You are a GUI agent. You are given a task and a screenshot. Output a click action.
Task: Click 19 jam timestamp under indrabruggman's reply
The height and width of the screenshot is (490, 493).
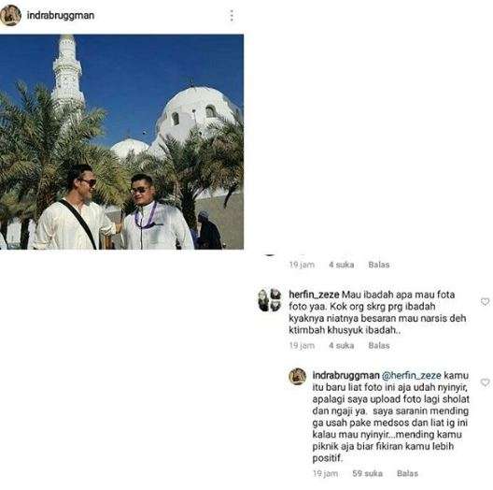pos(326,473)
